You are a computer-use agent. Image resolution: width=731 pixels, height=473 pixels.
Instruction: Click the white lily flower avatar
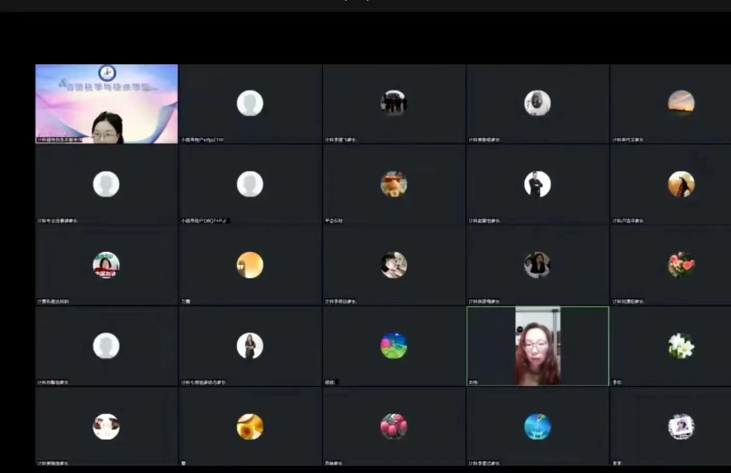pos(681,346)
